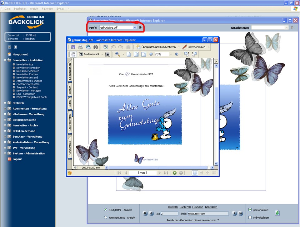The width and height of the screenshot is (300, 227).
Task: Open Newsletter schreiben in sidebar
Action: point(28,68)
